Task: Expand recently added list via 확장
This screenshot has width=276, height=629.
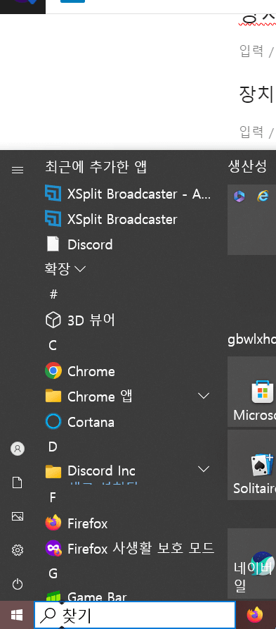Action: click(65, 269)
